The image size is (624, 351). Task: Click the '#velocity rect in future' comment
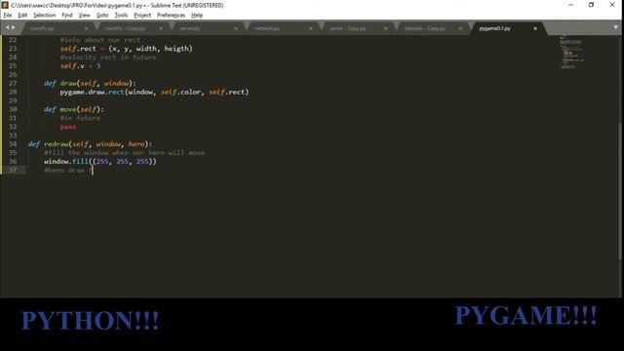coord(108,58)
